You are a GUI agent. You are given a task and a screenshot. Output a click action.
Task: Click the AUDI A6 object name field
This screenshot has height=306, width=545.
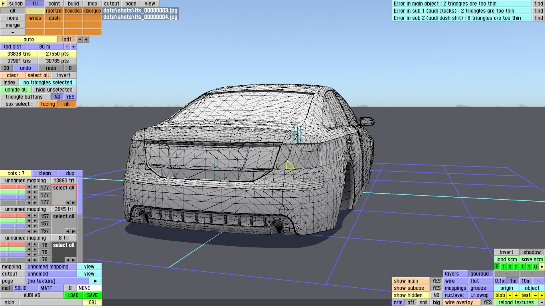pos(32,295)
